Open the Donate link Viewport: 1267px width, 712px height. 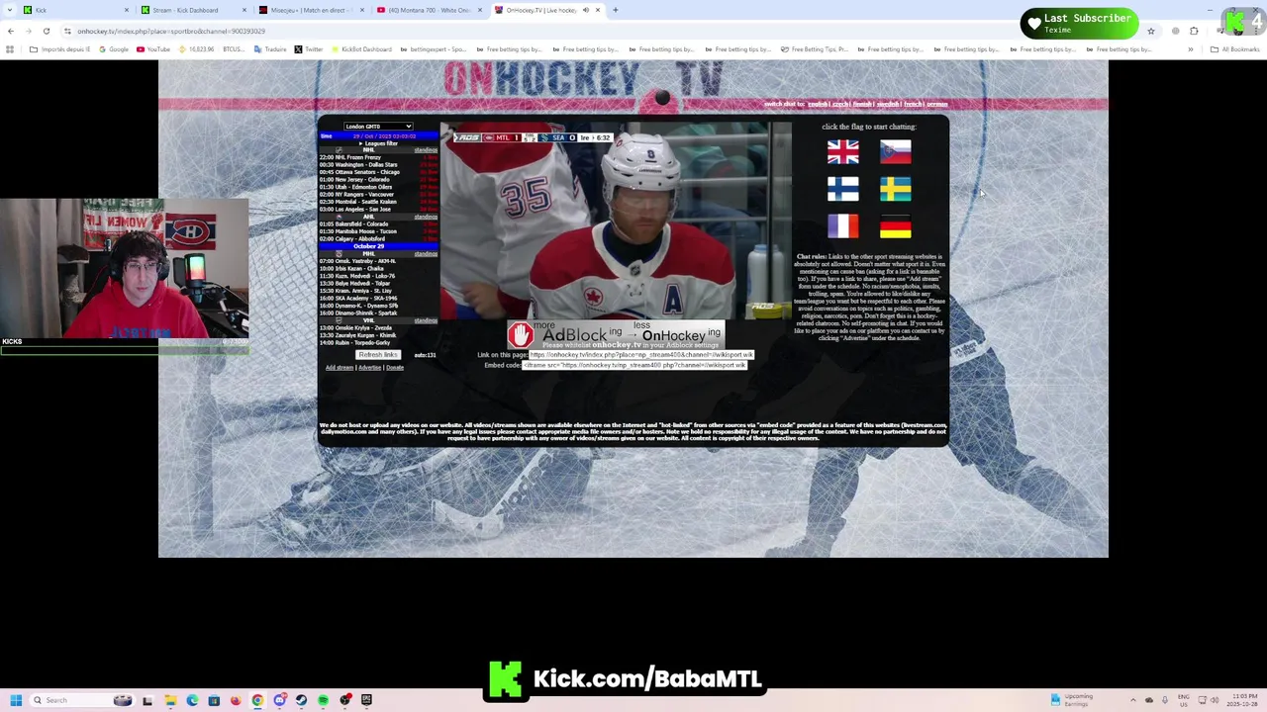395,368
